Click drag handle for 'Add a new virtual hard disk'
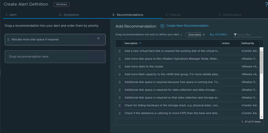Viewport: 268px width, 133px height. tap(120, 51)
